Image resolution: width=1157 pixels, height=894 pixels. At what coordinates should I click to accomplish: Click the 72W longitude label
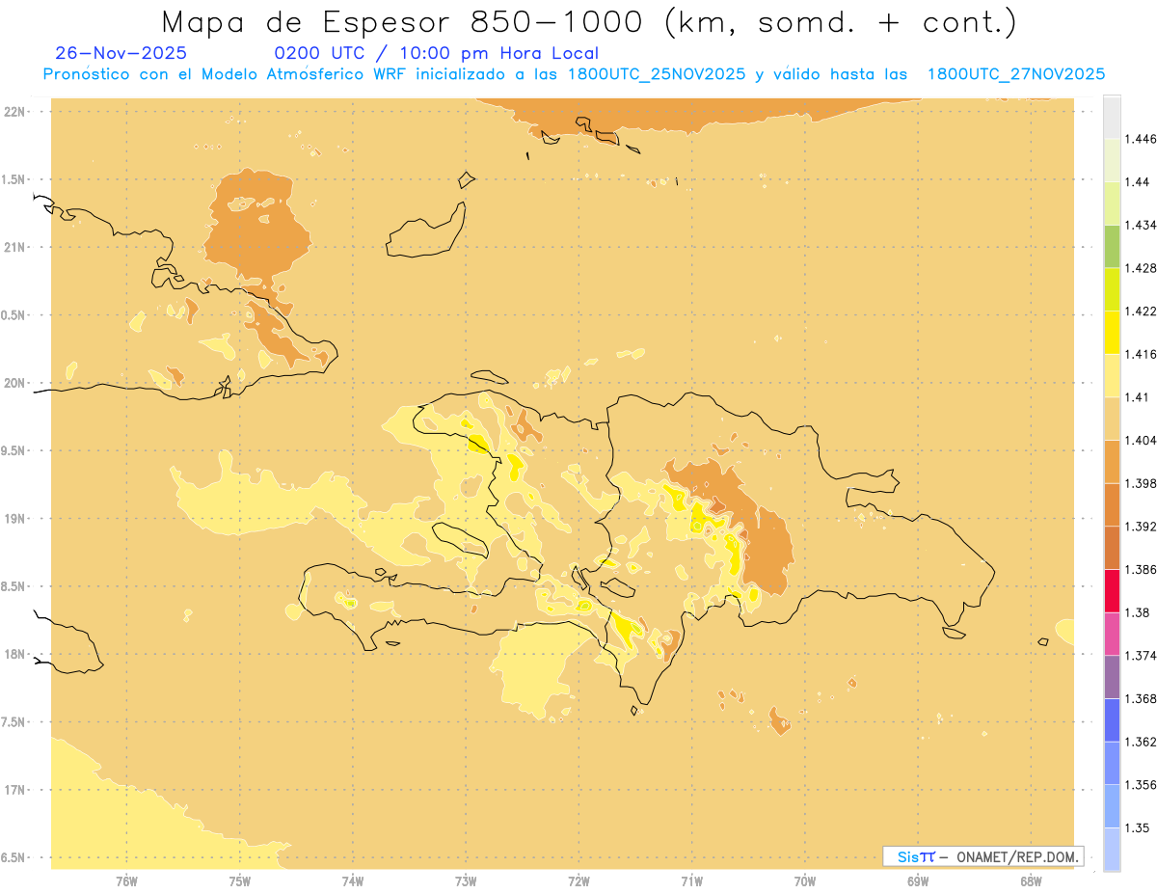tap(578, 881)
